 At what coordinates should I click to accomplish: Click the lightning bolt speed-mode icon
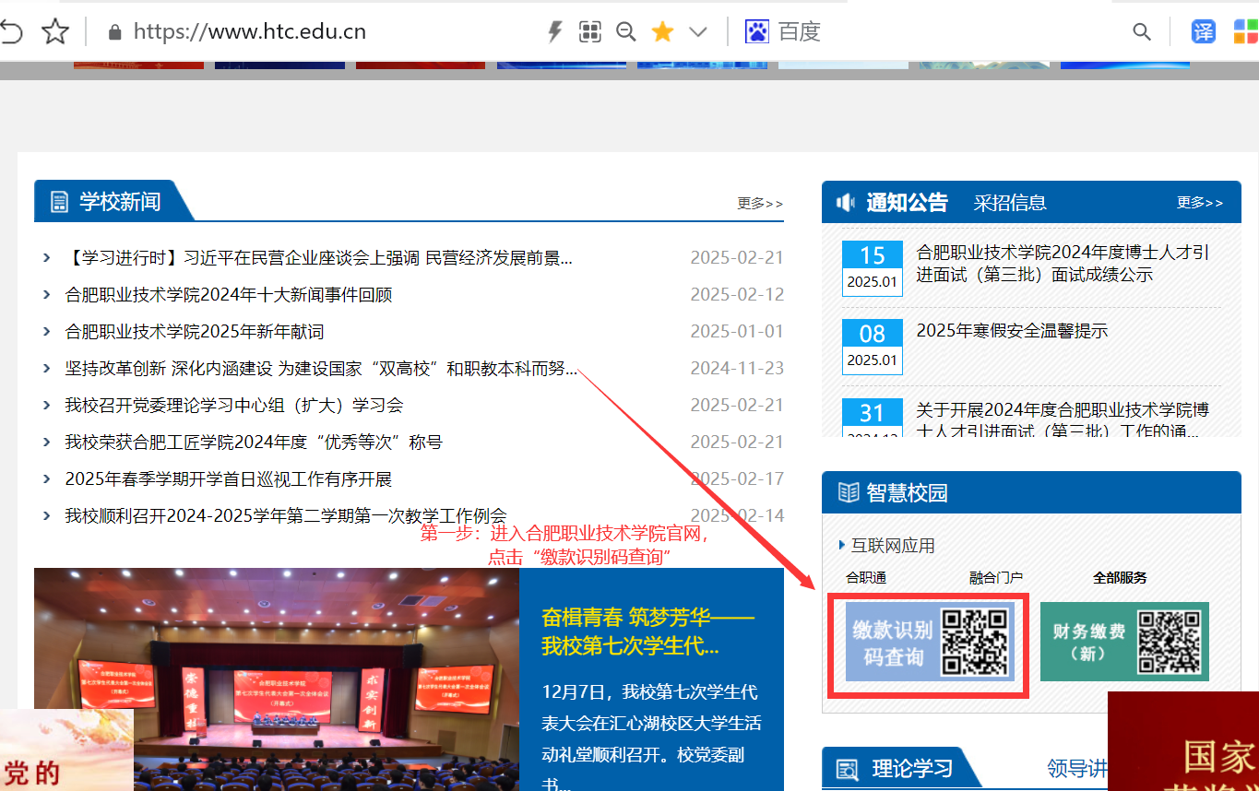coord(554,32)
